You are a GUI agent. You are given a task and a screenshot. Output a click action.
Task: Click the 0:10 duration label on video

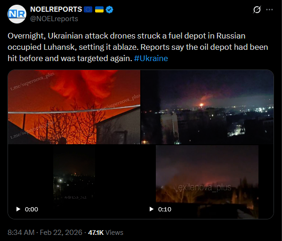pyautogui.click(x=165, y=209)
